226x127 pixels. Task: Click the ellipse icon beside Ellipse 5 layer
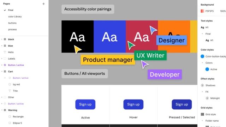pyautogui.click(x=10, y=123)
